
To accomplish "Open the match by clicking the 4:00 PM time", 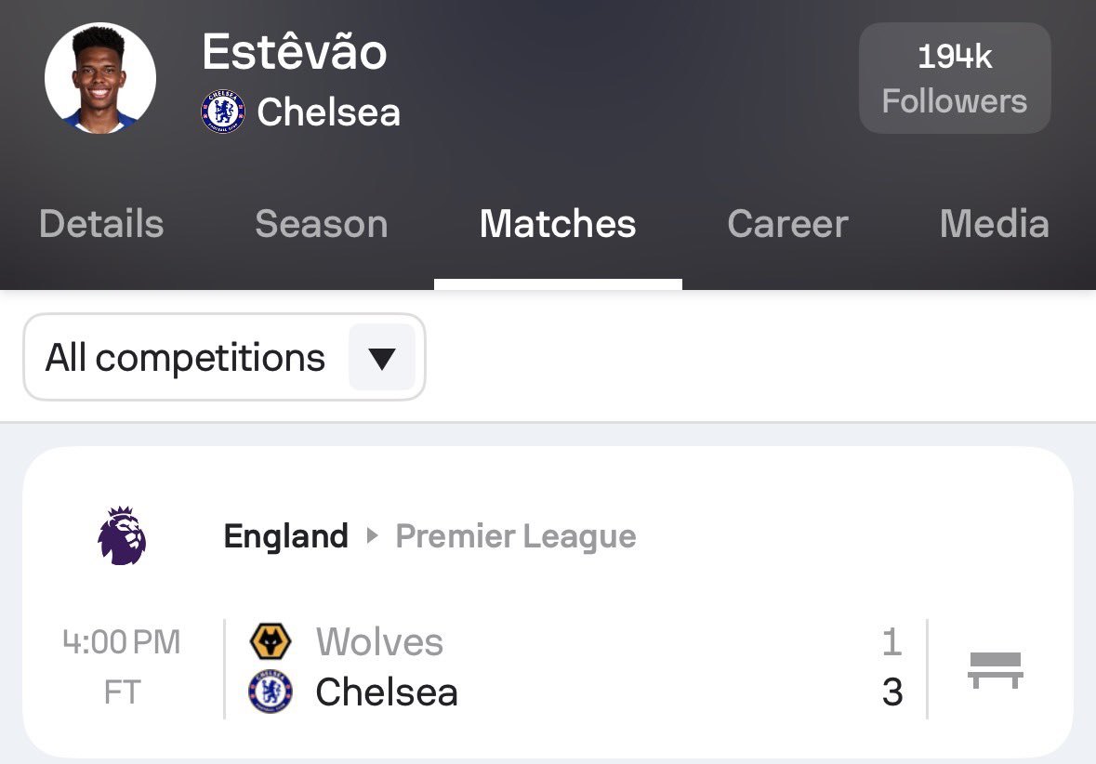I will [122, 642].
